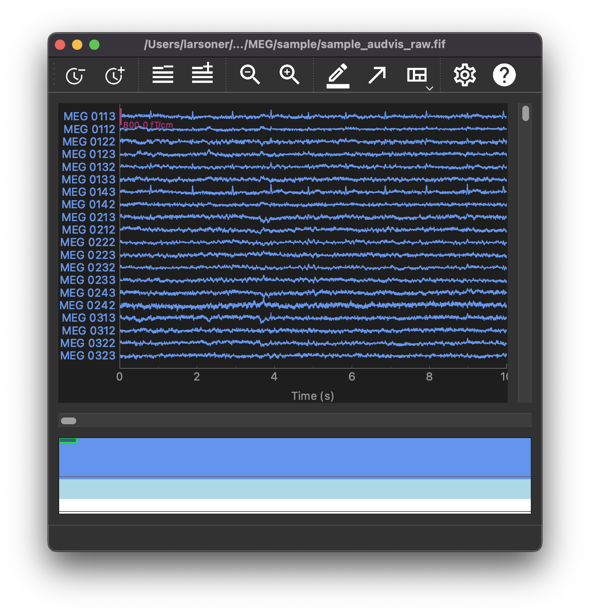Show fewer channels in the plot
Viewport: 590px width, 615px height.
click(163, 74)
